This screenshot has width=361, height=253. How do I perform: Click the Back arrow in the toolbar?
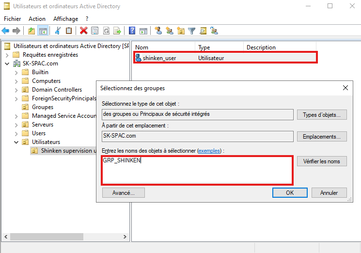pyautogui.click(x=6, y=31)
